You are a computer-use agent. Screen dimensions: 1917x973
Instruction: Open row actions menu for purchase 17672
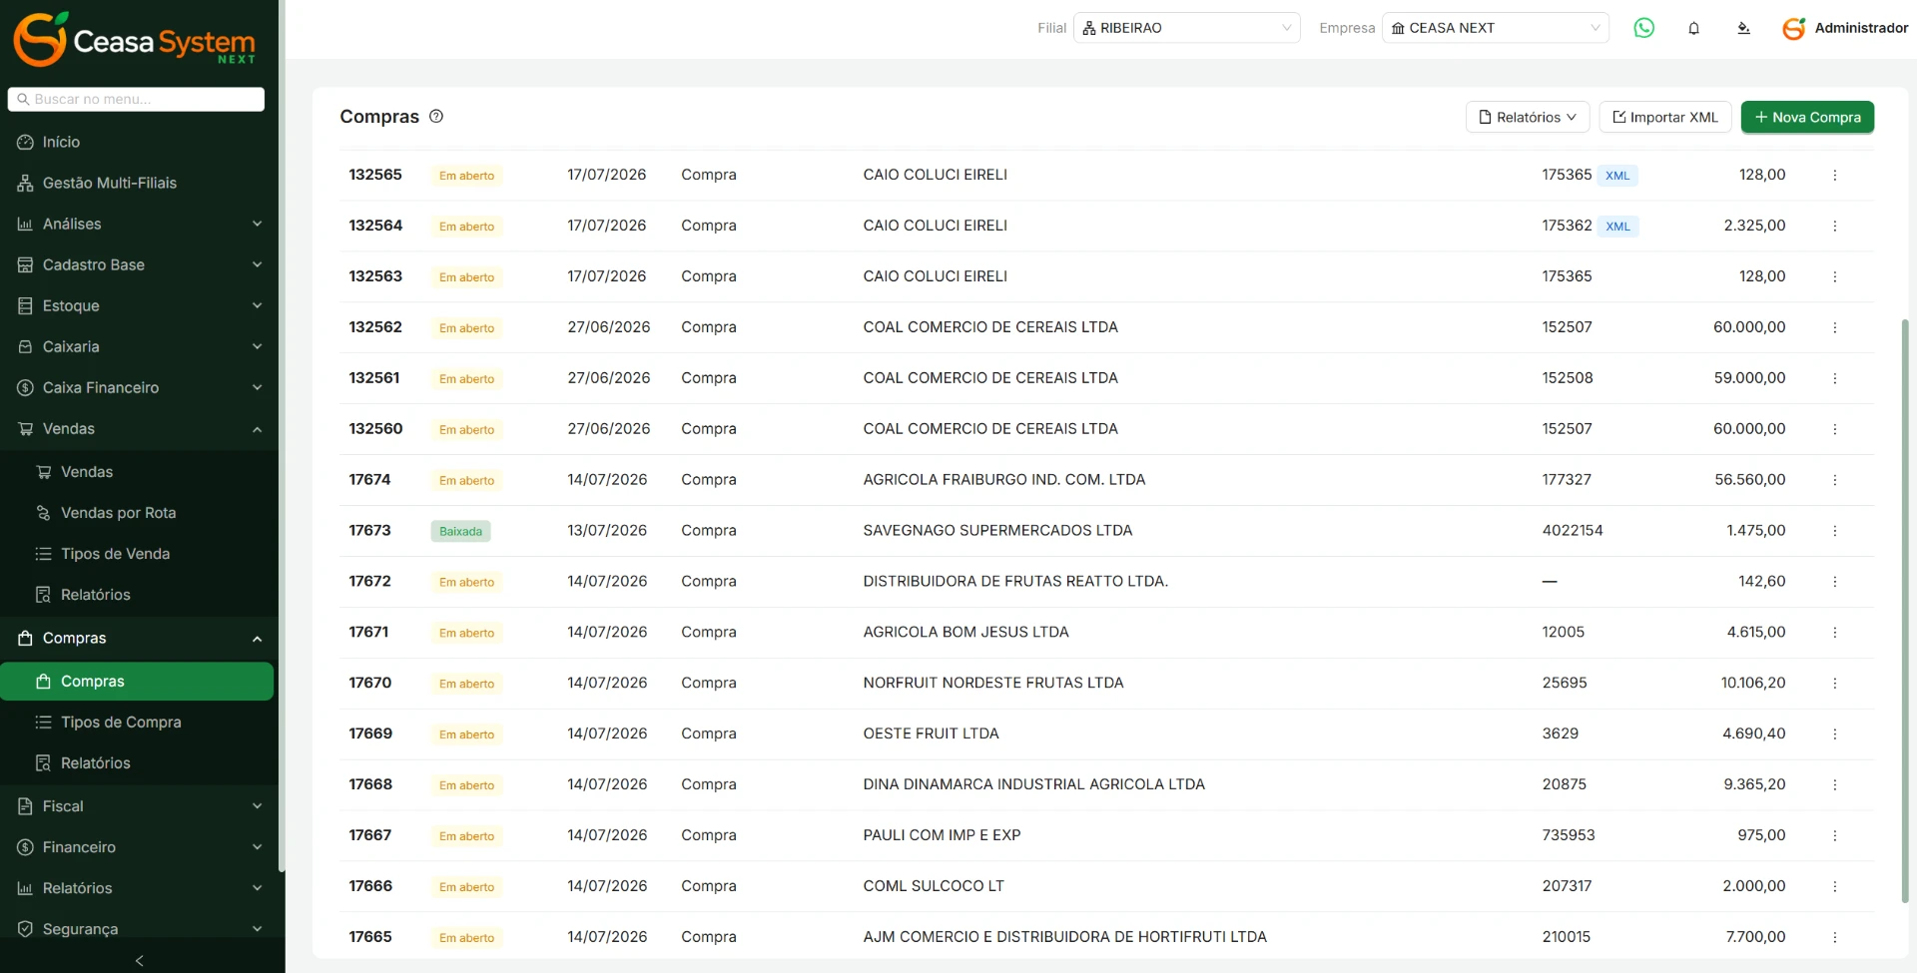(x=1834, y=582)
